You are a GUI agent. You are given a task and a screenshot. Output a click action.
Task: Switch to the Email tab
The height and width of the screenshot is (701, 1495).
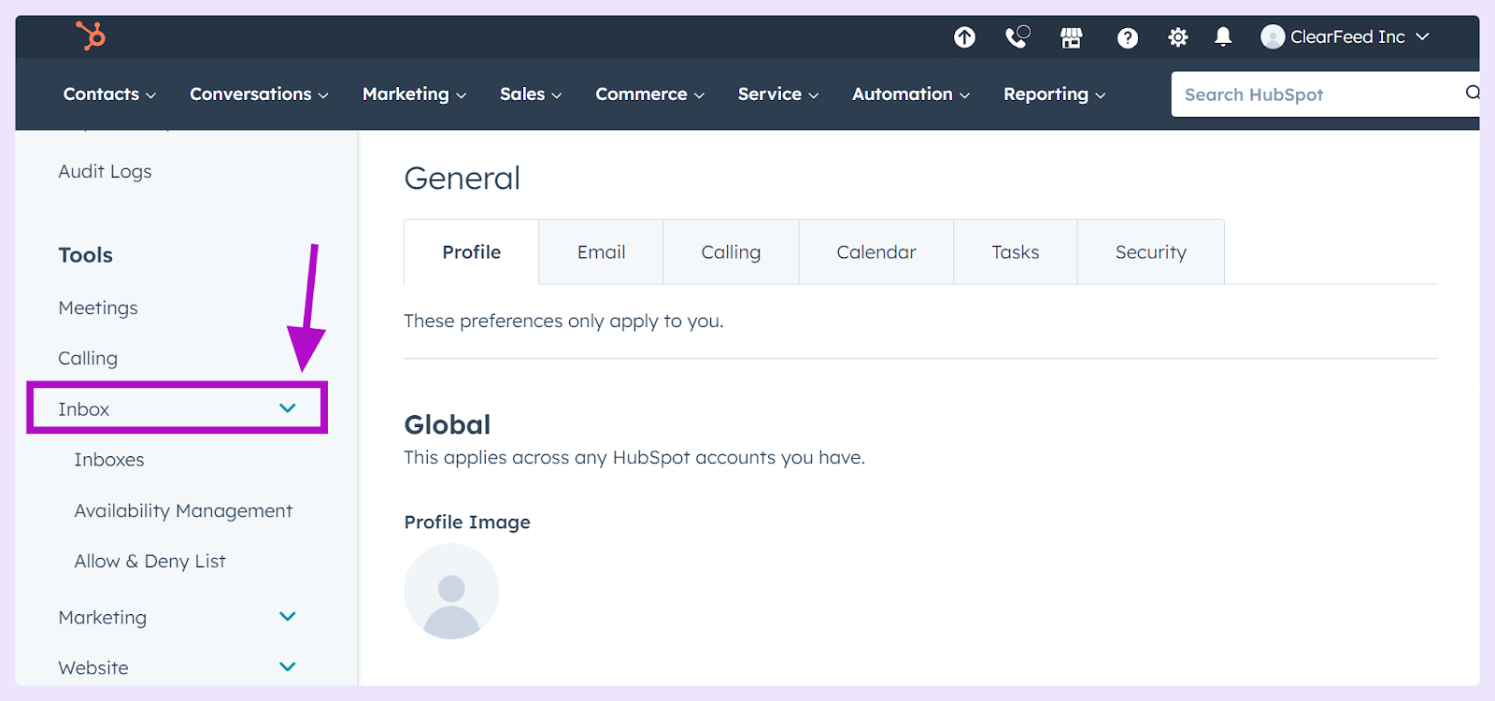pos(601,252)
